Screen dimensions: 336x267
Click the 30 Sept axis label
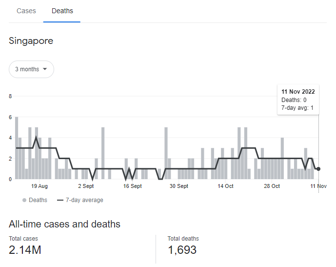[x=179, y=186]
